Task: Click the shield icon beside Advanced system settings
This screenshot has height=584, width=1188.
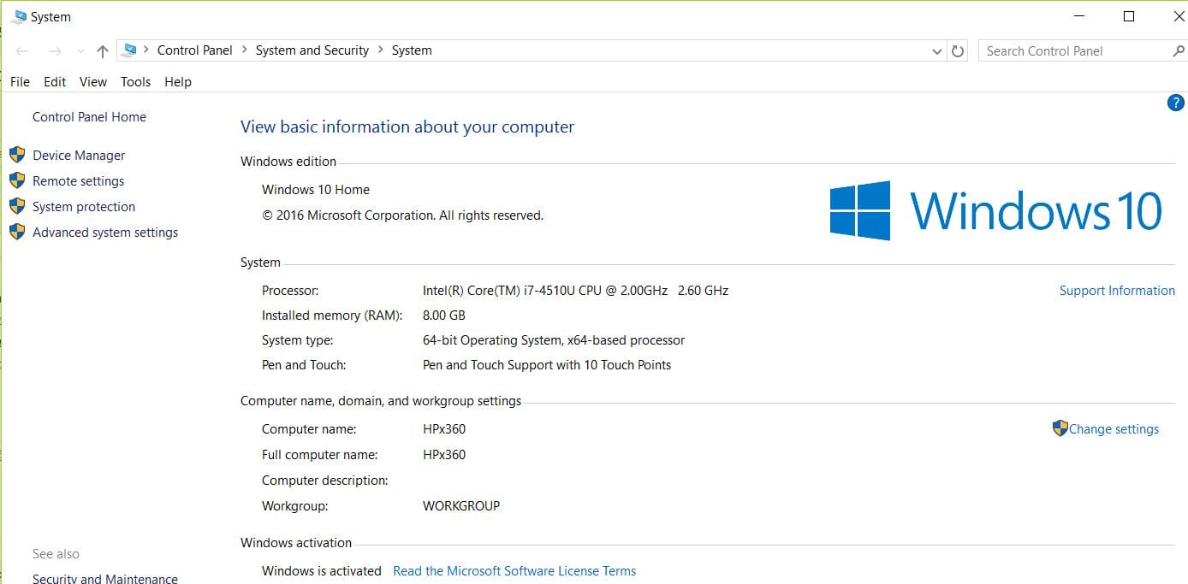Action: pos(17,232)
